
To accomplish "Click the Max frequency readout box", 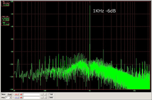I will (x=5, y=4).
